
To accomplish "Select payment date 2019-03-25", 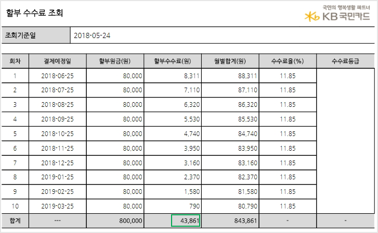I will click(57, 206).
